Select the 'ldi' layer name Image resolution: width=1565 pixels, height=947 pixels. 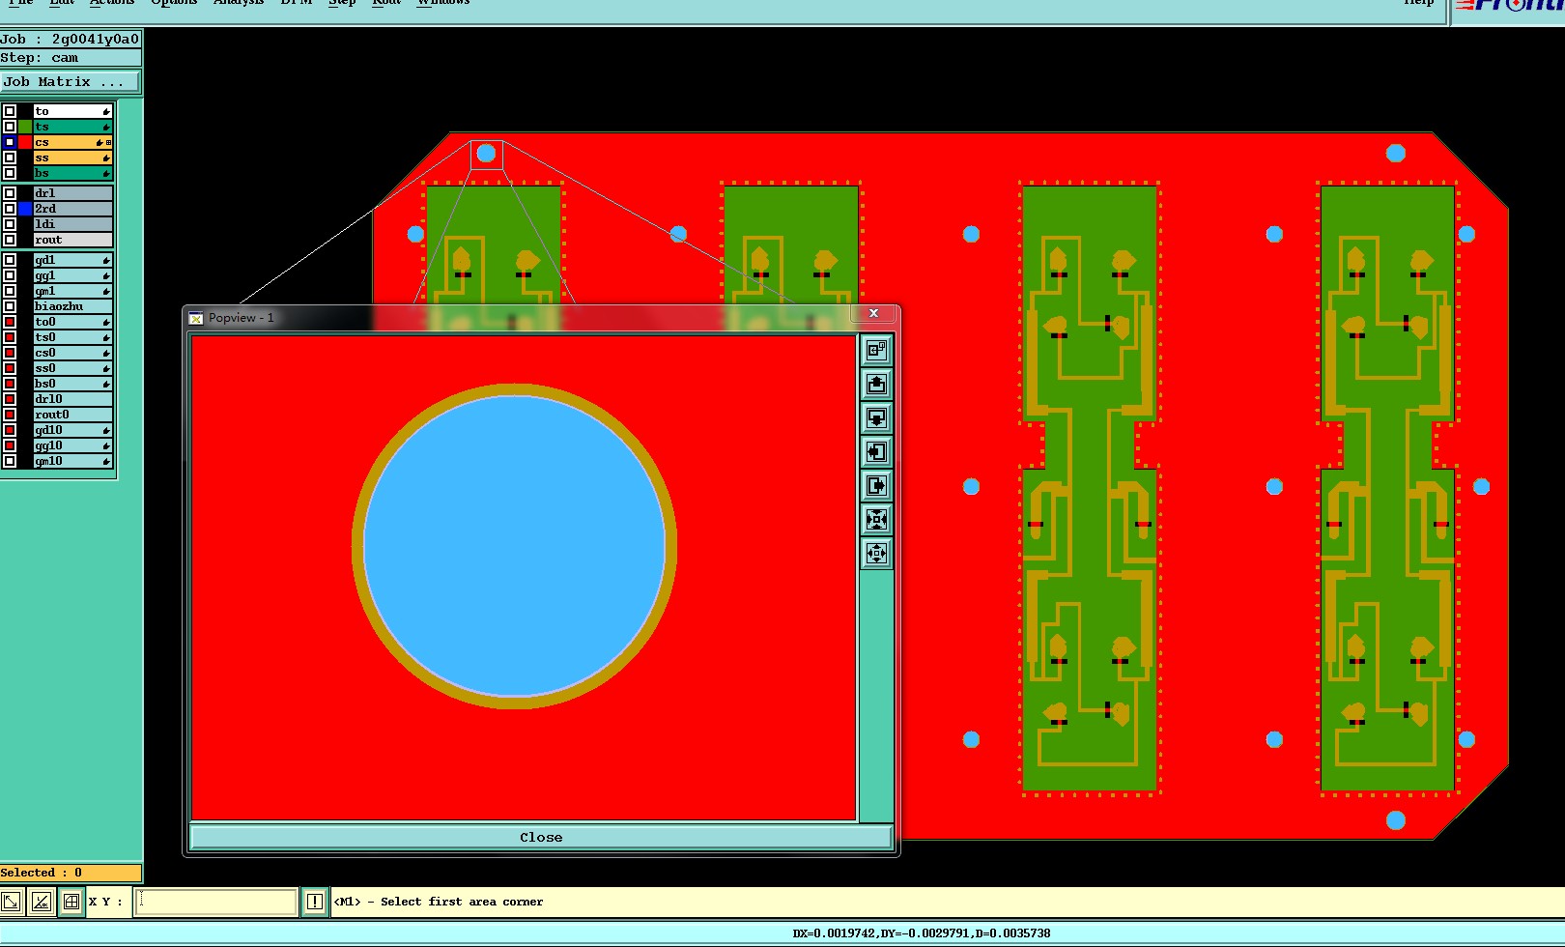click(x=73, y=224)
